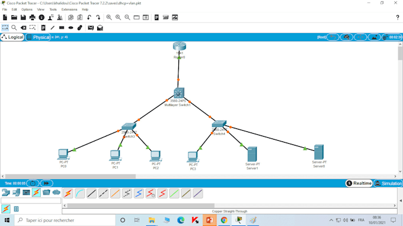Reset zoom with the middle magnifier icon
This screenshot has height=226, width=403.
(118, 17)
